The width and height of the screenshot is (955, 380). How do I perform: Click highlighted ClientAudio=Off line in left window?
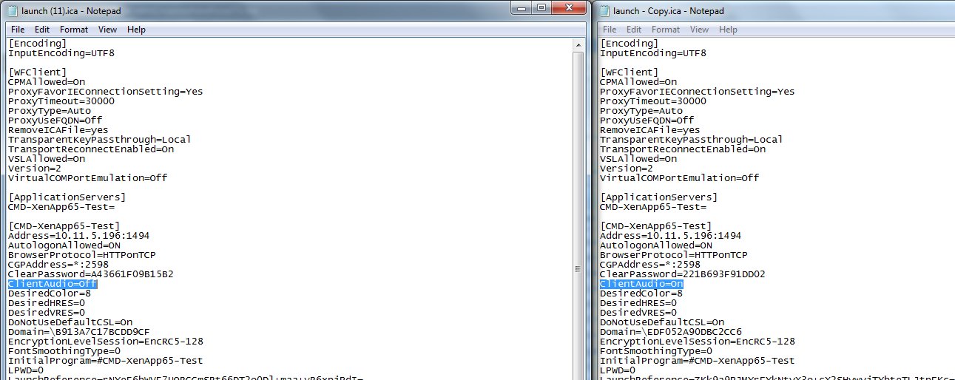point(53,284)
